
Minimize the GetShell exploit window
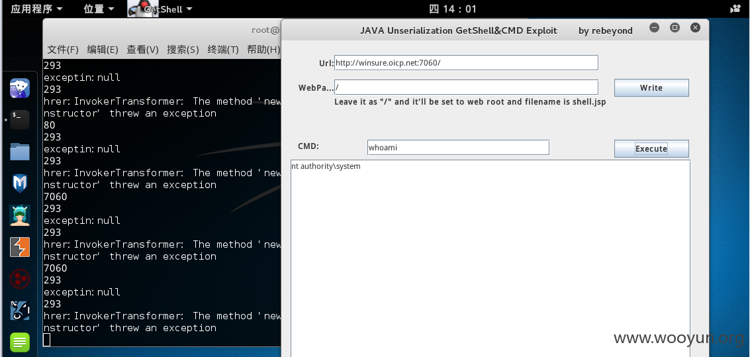pos(654,28)
